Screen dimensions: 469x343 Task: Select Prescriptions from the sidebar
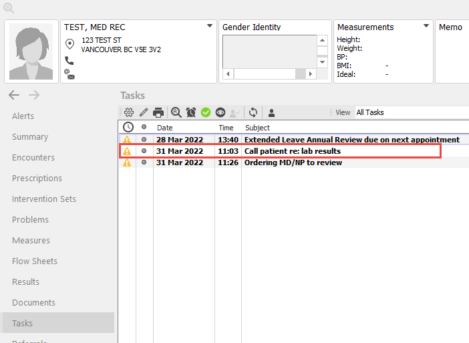click(37, 179)
